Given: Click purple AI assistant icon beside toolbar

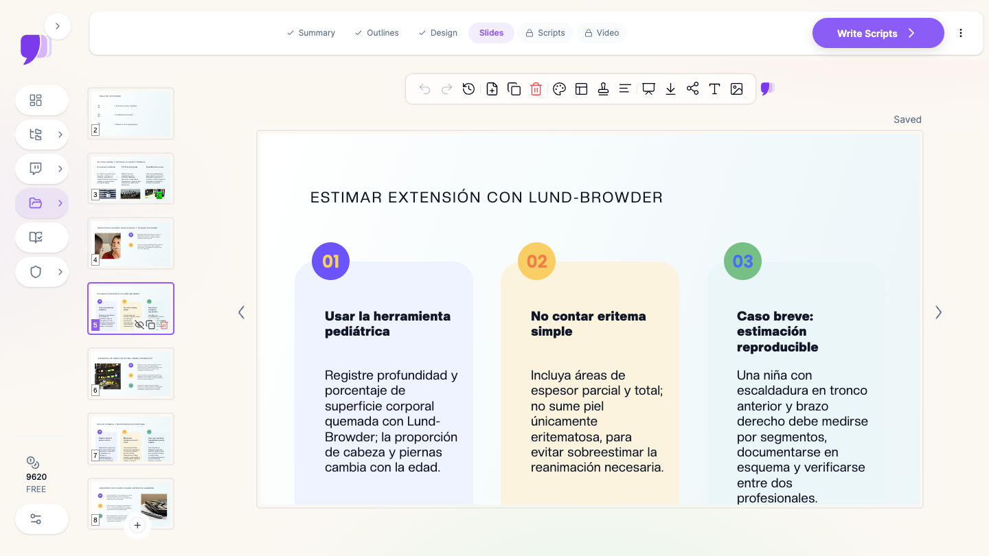Looking at the screenshot, I should click(x=767, y=89).
